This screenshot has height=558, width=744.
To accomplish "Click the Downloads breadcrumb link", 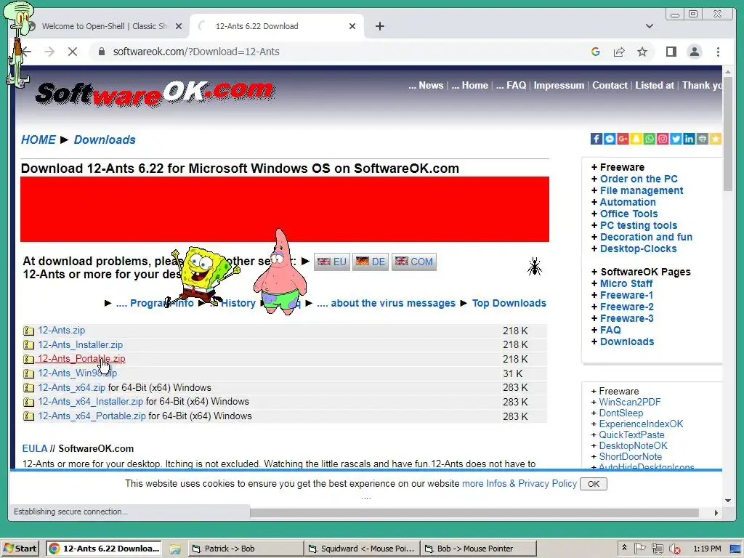I will point(105,139).
